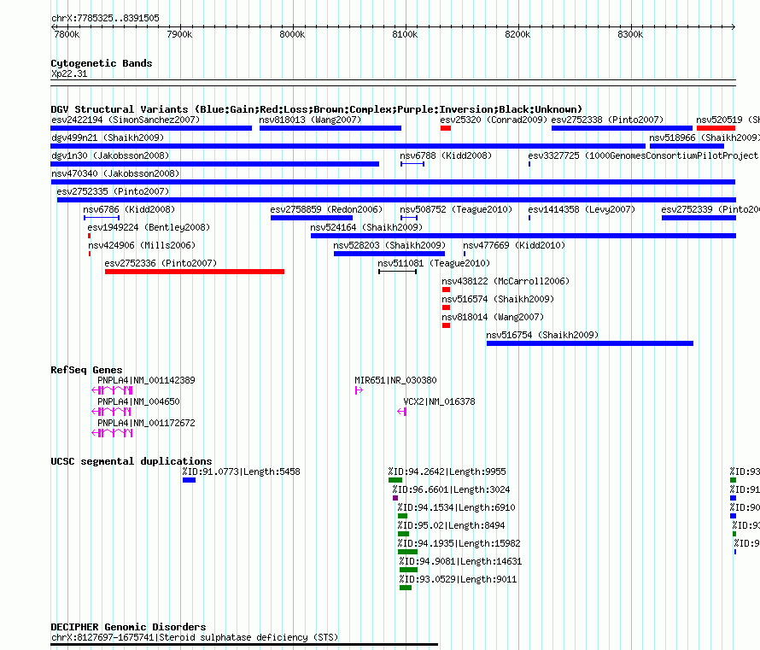
Task: Select nsv470340 (Jakobsson2008) label
Action: click(x=115, y=173)
